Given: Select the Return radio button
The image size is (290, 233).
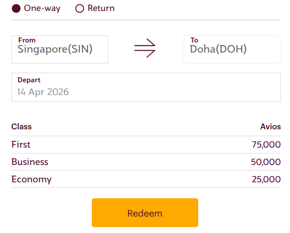Looking at the screenshot, I should (79, 9).
